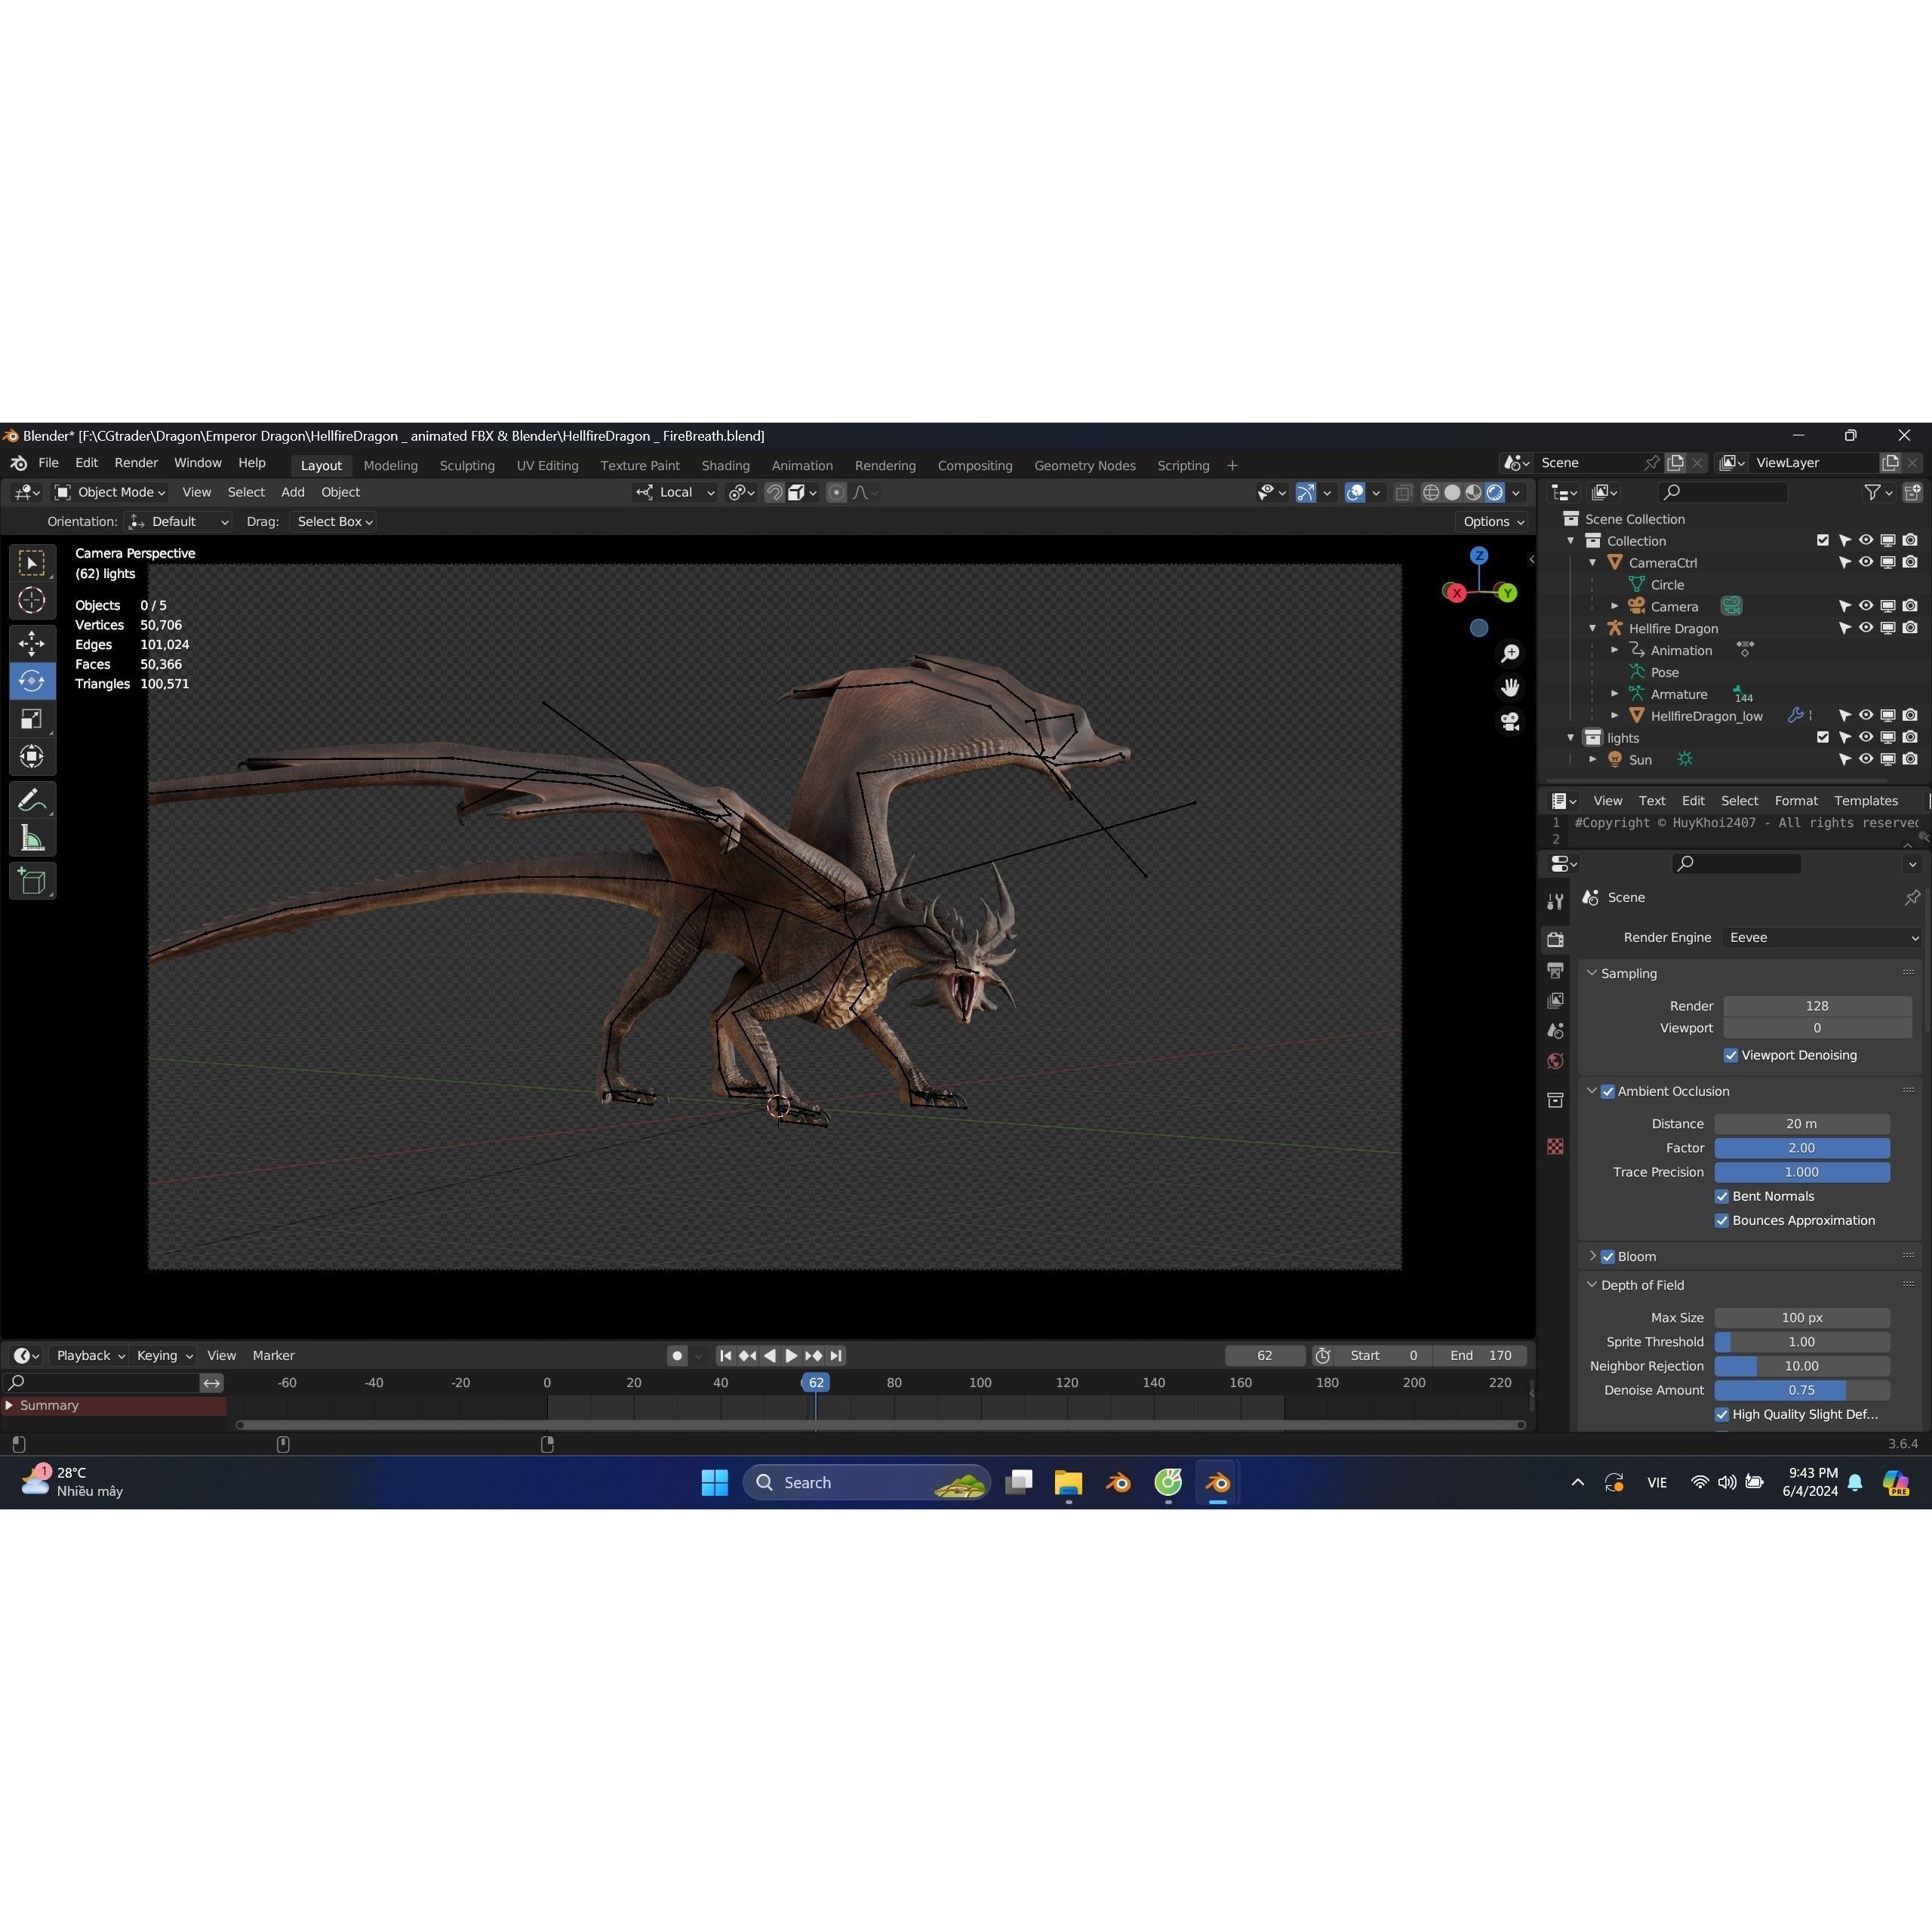
Task: Expand the Armature tree item
Action: point(1615,693)
